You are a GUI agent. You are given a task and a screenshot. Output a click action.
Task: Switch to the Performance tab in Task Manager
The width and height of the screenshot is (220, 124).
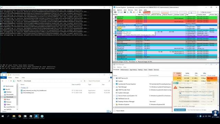tap(124, 70)
